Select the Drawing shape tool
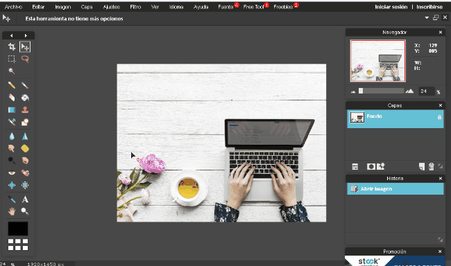 [25, 122]
